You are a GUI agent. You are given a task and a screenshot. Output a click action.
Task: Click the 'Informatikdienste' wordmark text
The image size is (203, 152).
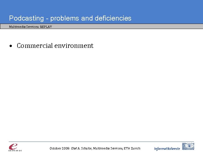pyautogui.click(x=167, y=149)
